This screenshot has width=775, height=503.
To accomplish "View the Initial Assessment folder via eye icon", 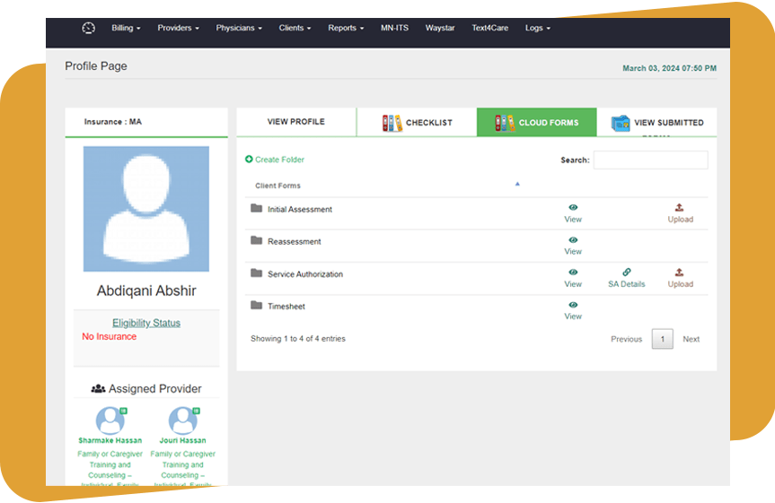I will pos(573,208).
